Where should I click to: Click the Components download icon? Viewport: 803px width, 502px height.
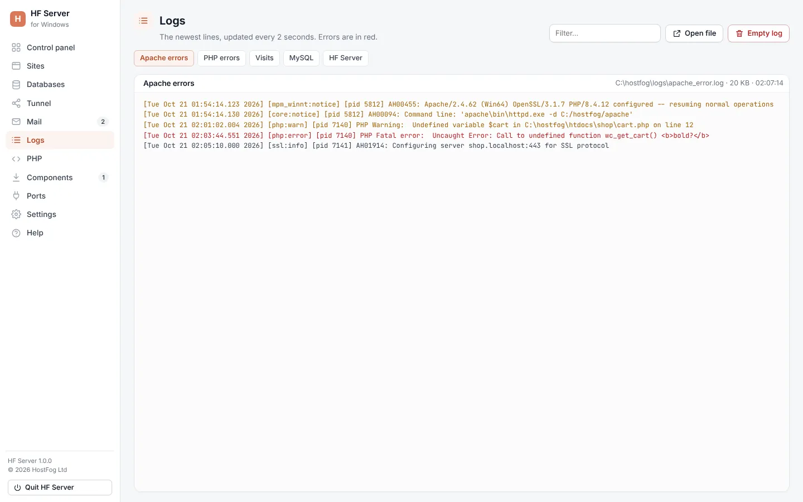[x=16, y=177]
